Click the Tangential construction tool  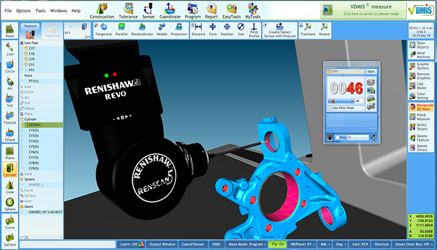click(x=104, y=30)
